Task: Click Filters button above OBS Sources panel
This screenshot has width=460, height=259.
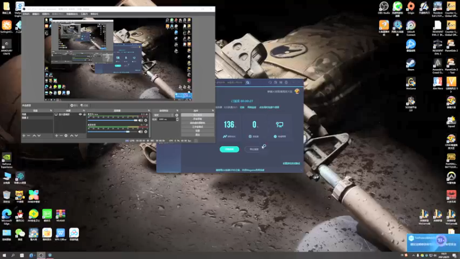Action: pos(84,105)
